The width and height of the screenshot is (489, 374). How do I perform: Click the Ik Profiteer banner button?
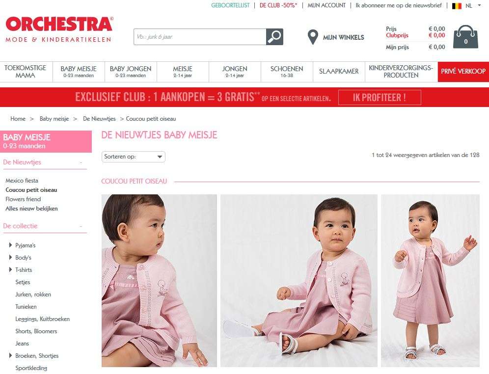[380, 98]
